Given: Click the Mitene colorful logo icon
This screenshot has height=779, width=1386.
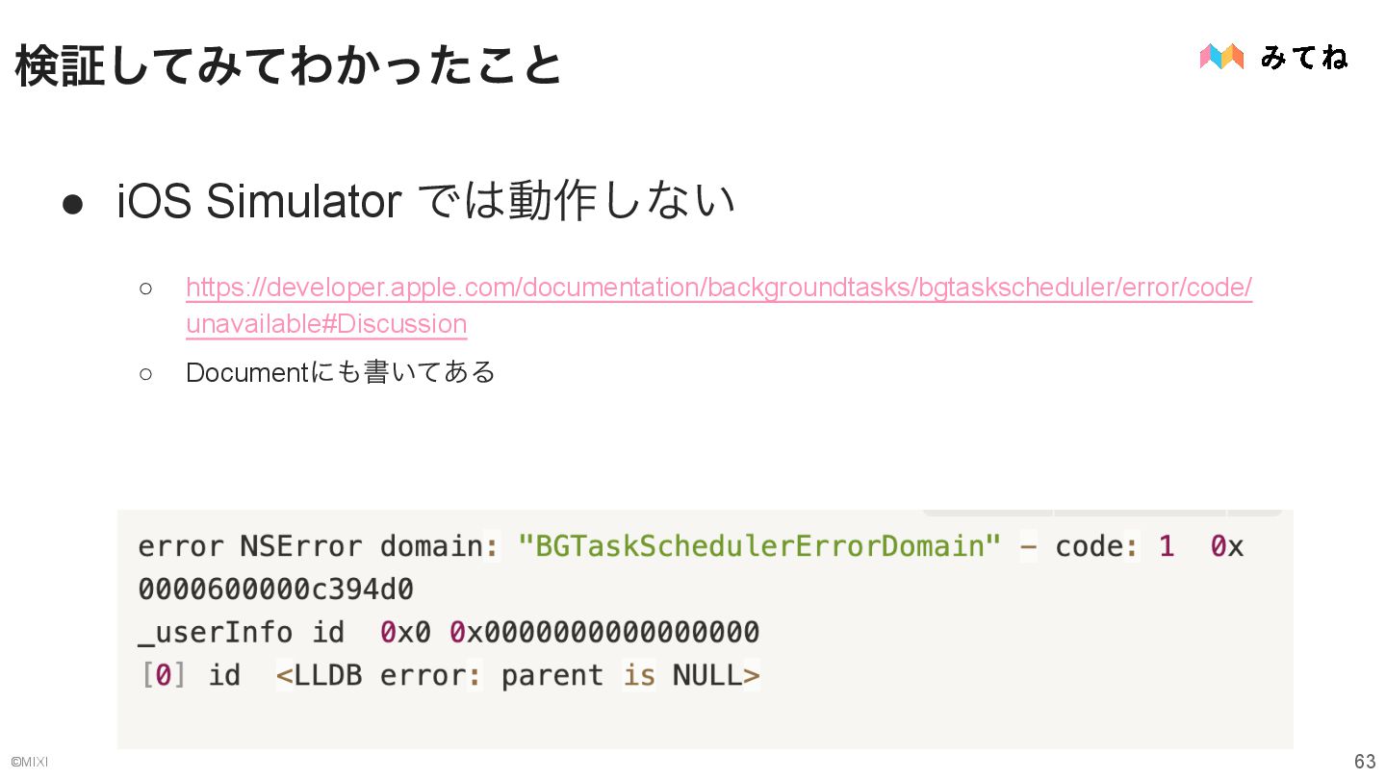Looking at the screenshot, I should (1221, 57).
